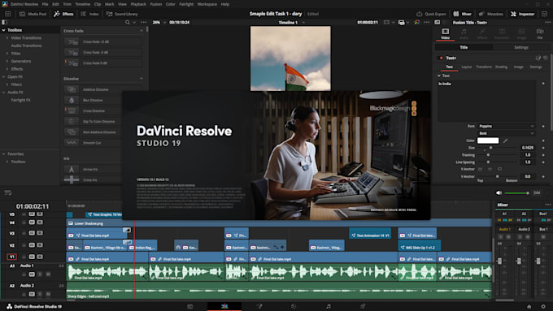Solo the Audio 2 track with S button
Screen dimensions: 553x311
(40, 294)
